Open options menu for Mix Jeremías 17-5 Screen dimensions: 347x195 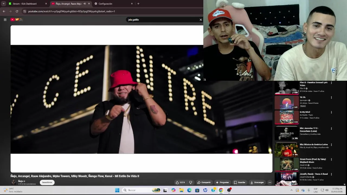click(331, 128)
